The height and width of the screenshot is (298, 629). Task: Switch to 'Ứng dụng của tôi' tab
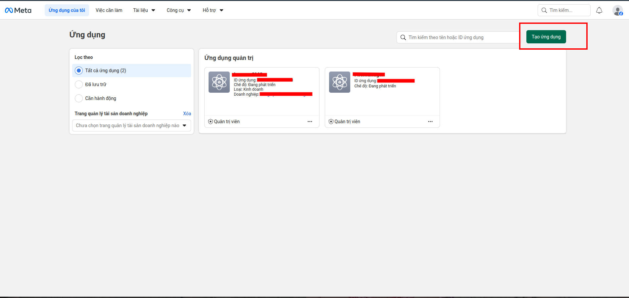67,10
